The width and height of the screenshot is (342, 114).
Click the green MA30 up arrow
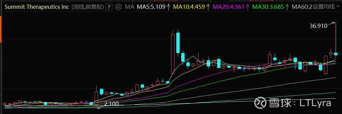click(287, 7)
